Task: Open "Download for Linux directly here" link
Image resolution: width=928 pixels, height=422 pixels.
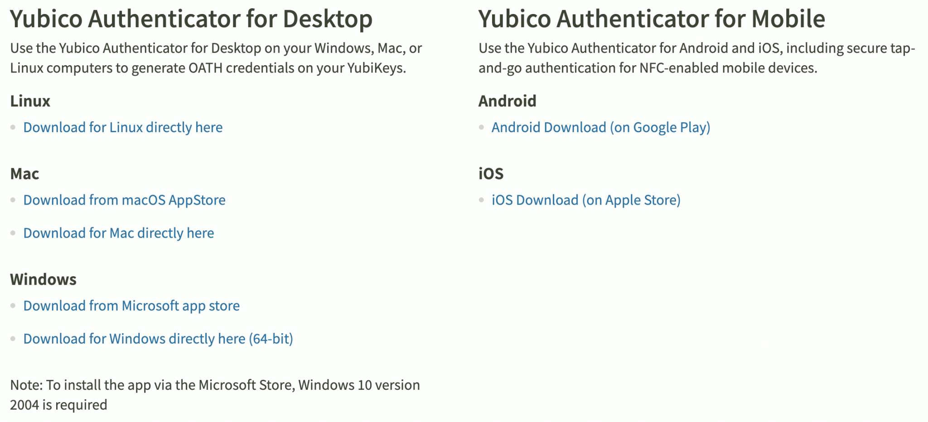Action: (123, 127)
